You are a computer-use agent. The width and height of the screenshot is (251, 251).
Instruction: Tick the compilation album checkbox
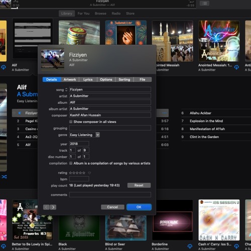71,163
